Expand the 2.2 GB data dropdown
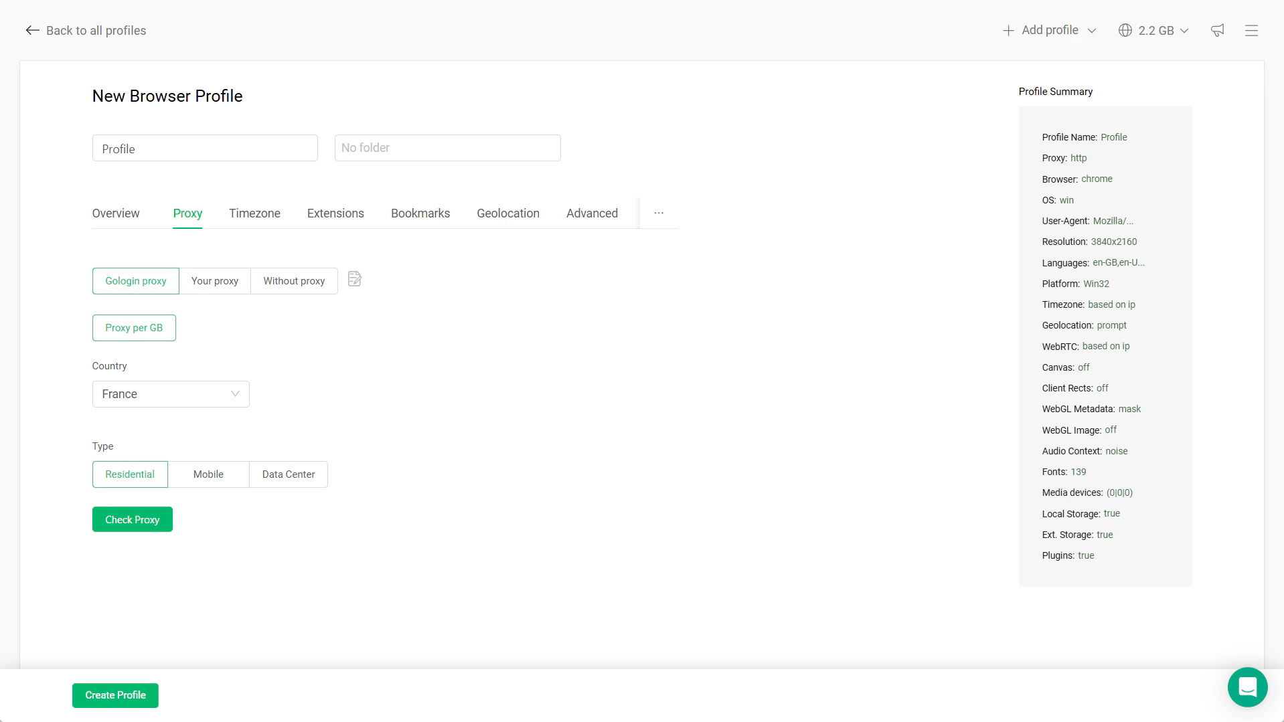 click(1184, 30)
